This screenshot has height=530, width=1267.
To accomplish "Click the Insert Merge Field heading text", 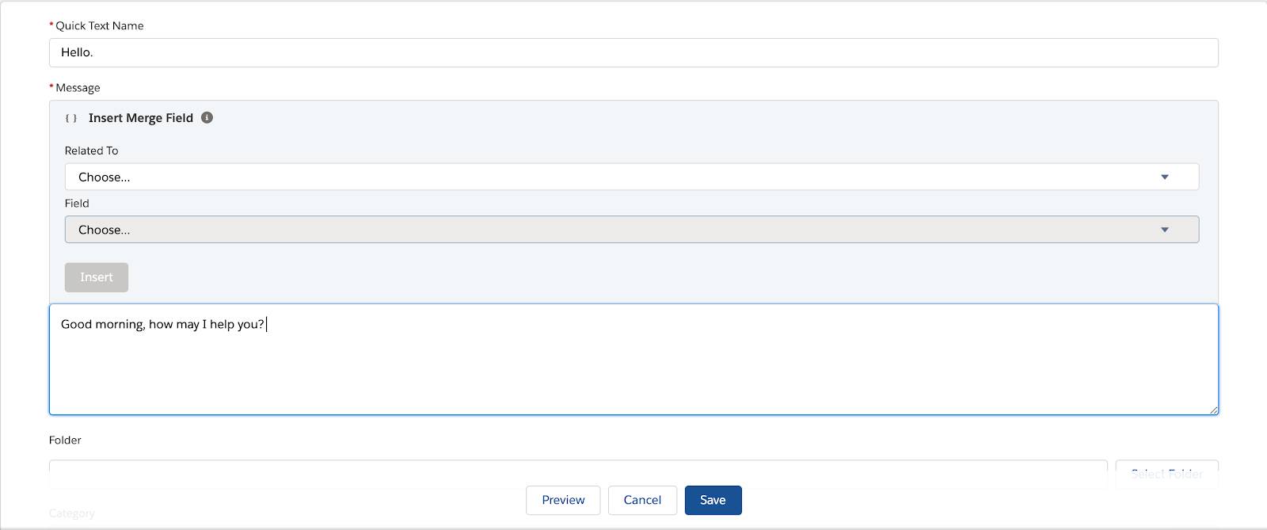I will pos(141,118).
